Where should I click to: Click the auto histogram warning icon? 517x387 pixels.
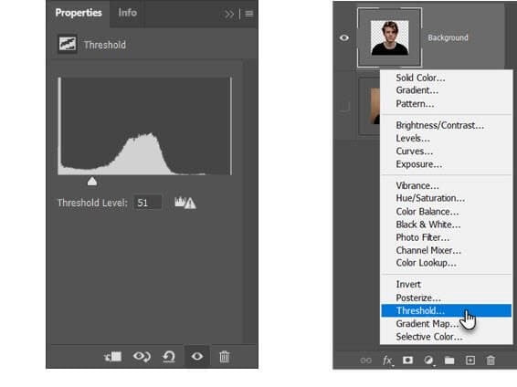click(x=185, y=203)
